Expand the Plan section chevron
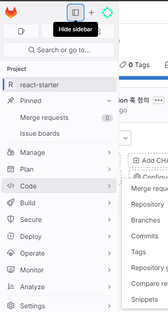 coord(109,169)
